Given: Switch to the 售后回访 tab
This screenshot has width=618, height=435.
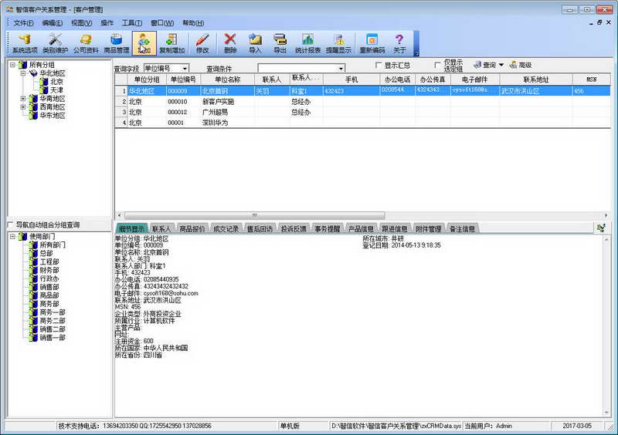Looking at the screenshot, I should (x=260, y=229).
